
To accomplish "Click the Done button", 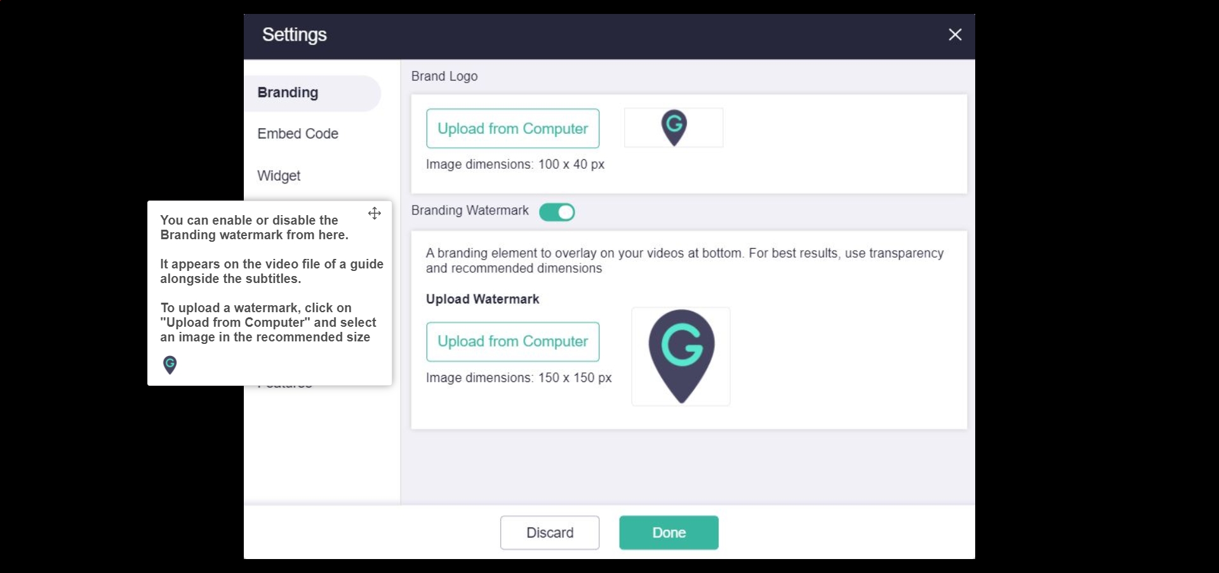I will [x=669, y=532].
